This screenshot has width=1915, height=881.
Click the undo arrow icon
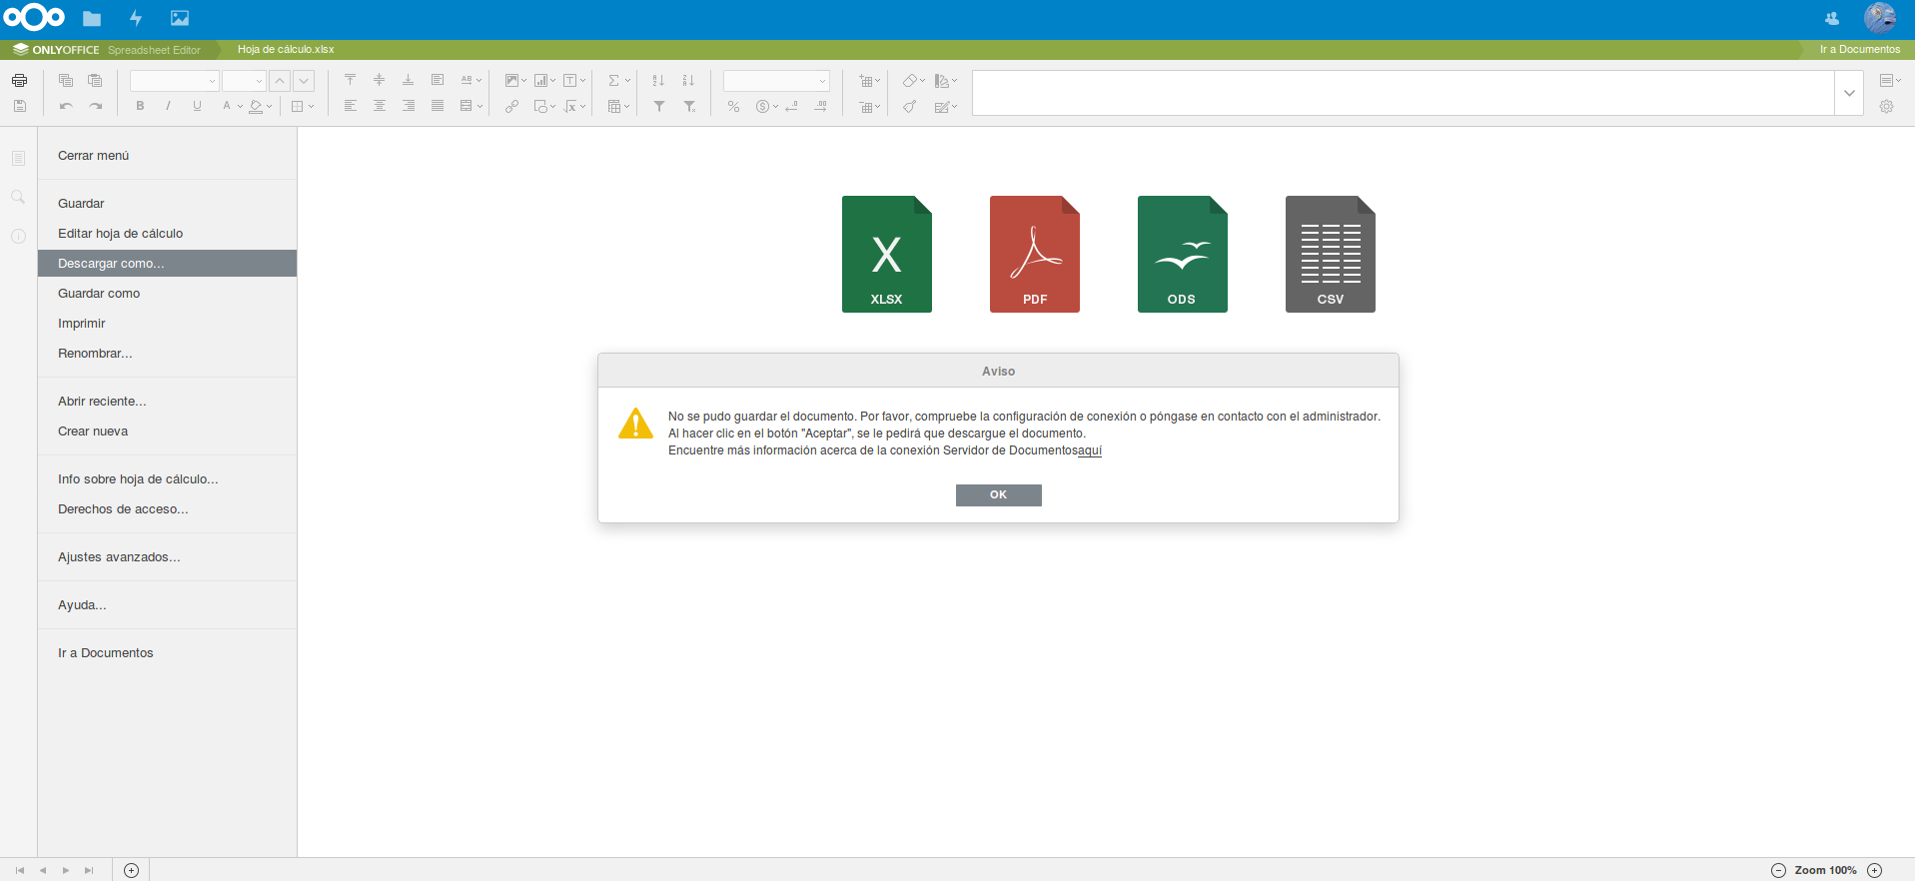(66, 106)
